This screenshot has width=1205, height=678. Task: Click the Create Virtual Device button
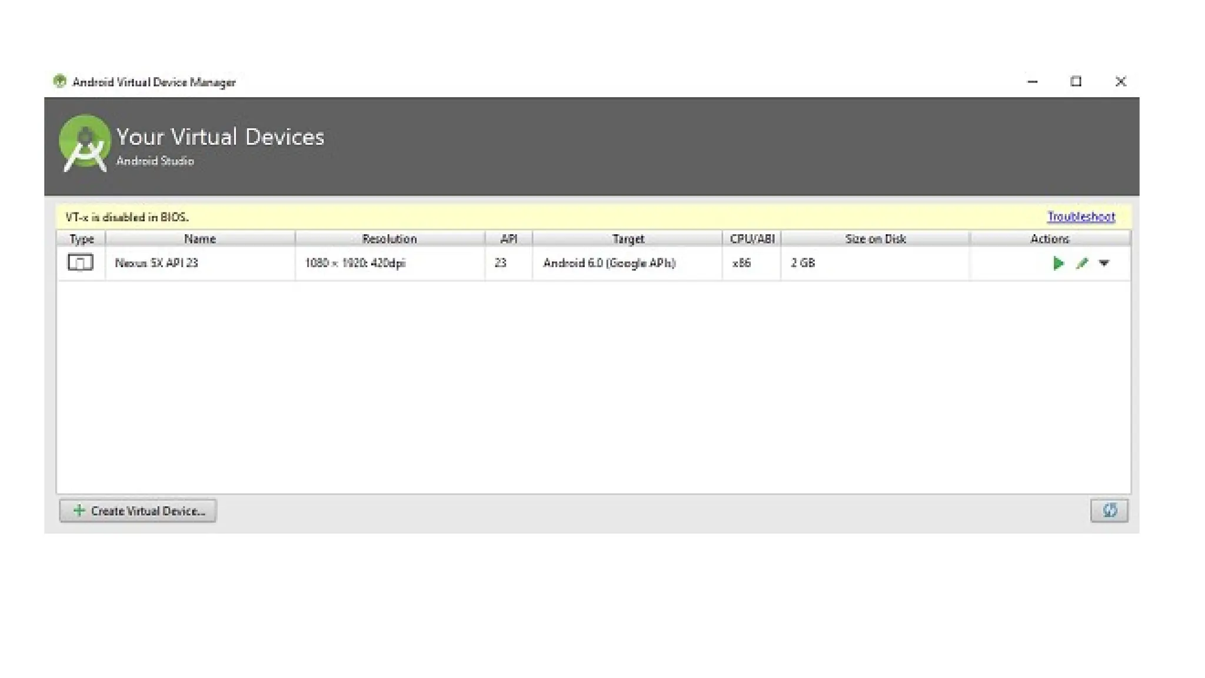(x=138, y=510)
